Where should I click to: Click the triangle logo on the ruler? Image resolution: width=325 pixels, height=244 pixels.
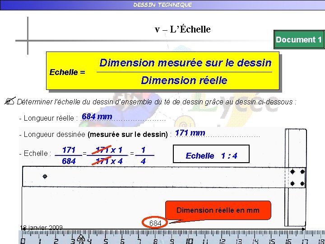click(81, 239)
